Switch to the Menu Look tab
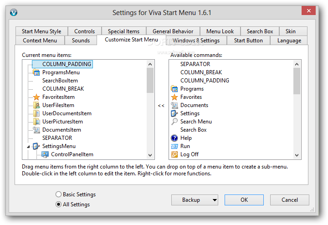 click(220, 31)
